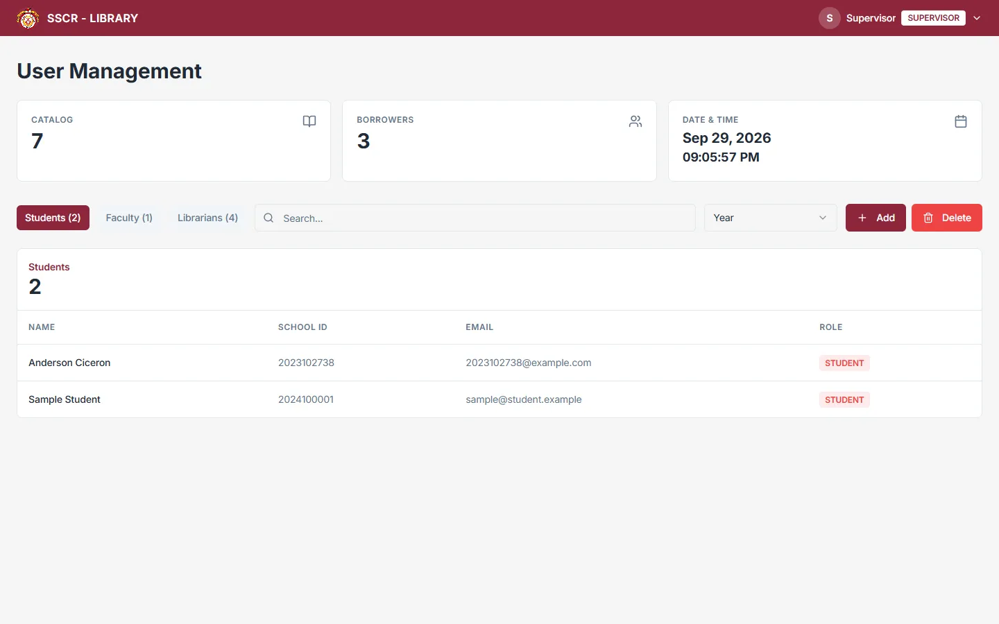Viewport: 999px width, 624px height.
Task: Click the calendar icon in Date & Time card
Action: pos(961,121)
